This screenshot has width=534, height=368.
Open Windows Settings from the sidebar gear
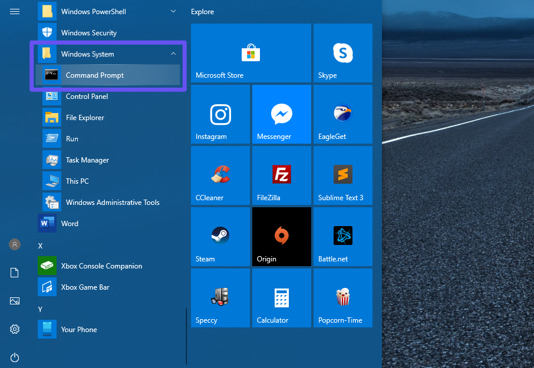15,329
